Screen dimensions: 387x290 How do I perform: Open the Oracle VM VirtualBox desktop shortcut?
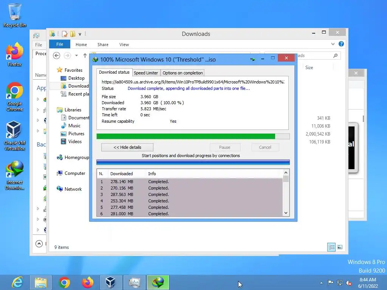point(15,136)
